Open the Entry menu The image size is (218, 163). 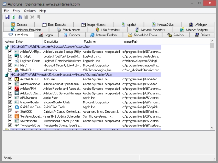point(16,11)
